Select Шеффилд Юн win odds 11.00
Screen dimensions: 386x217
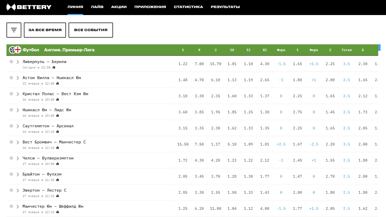point(216,208)
